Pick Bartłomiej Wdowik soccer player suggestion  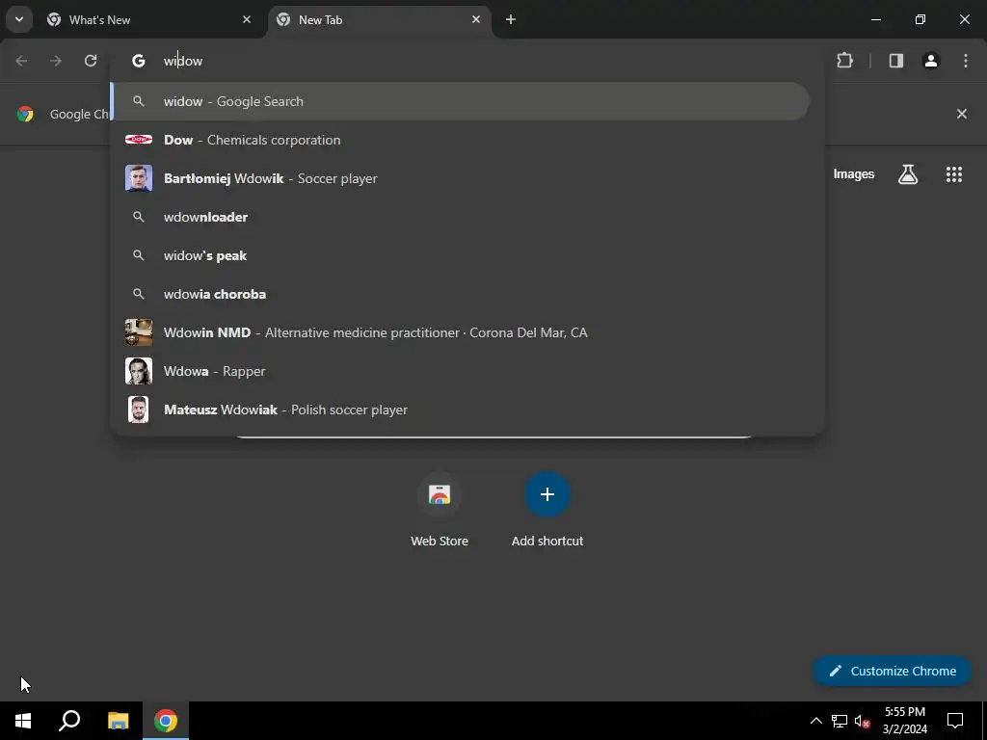coord(460,178)
